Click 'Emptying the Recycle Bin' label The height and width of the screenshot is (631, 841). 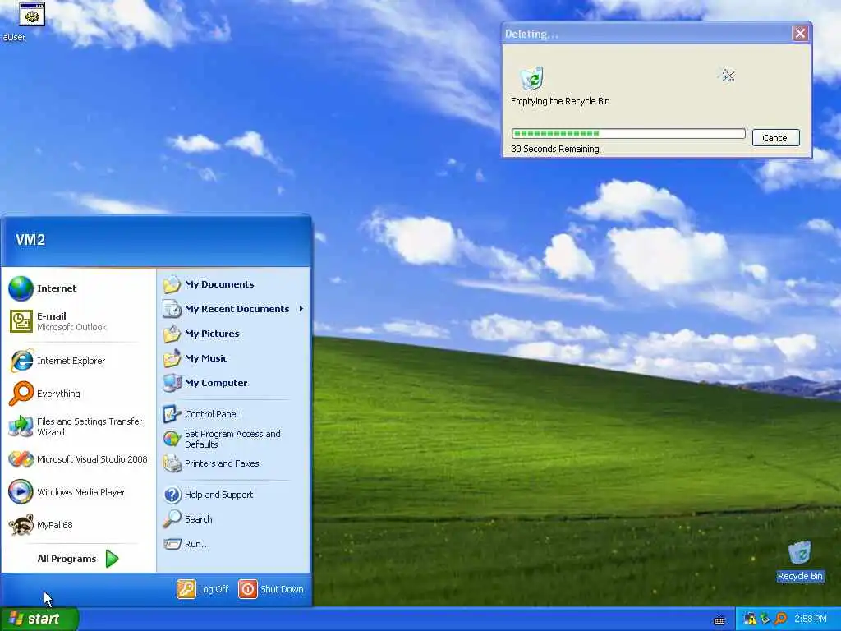560,101
